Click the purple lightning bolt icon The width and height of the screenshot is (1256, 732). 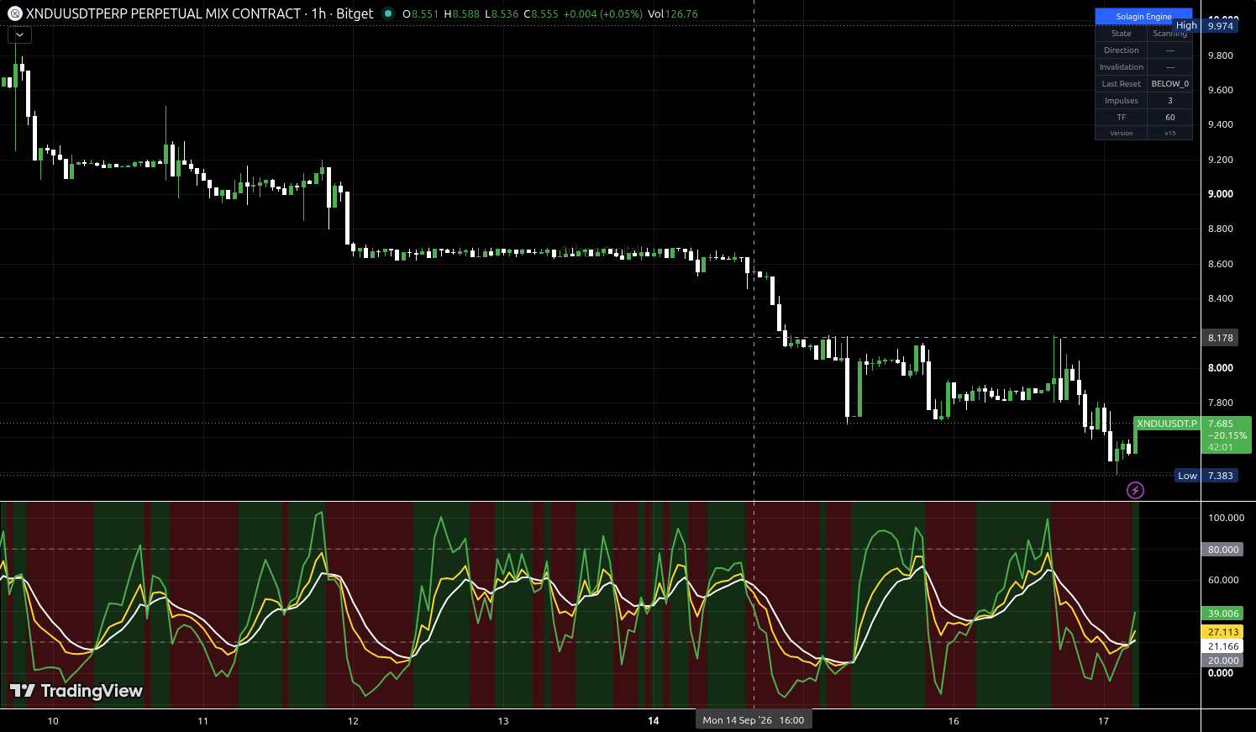click(x=1135, y=490)
